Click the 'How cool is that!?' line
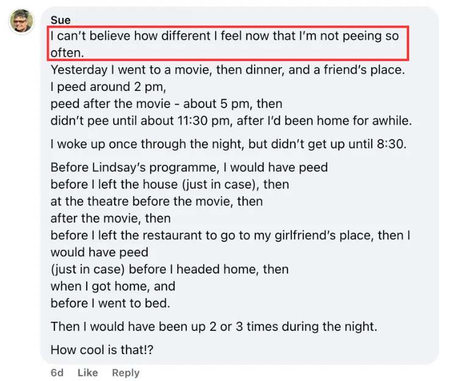 click(102, 350)
